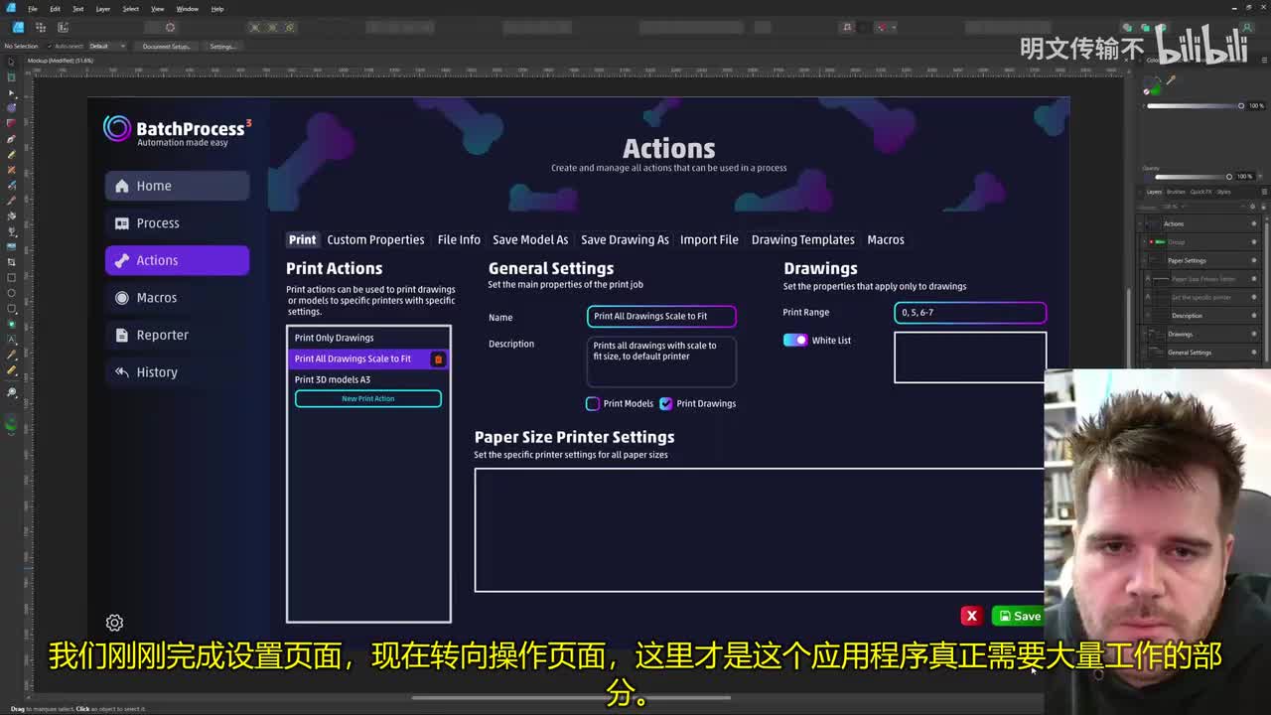Viewport: 1271px width, 715px height.
Task: Click the New Print Action button
Action: point(368,398)
